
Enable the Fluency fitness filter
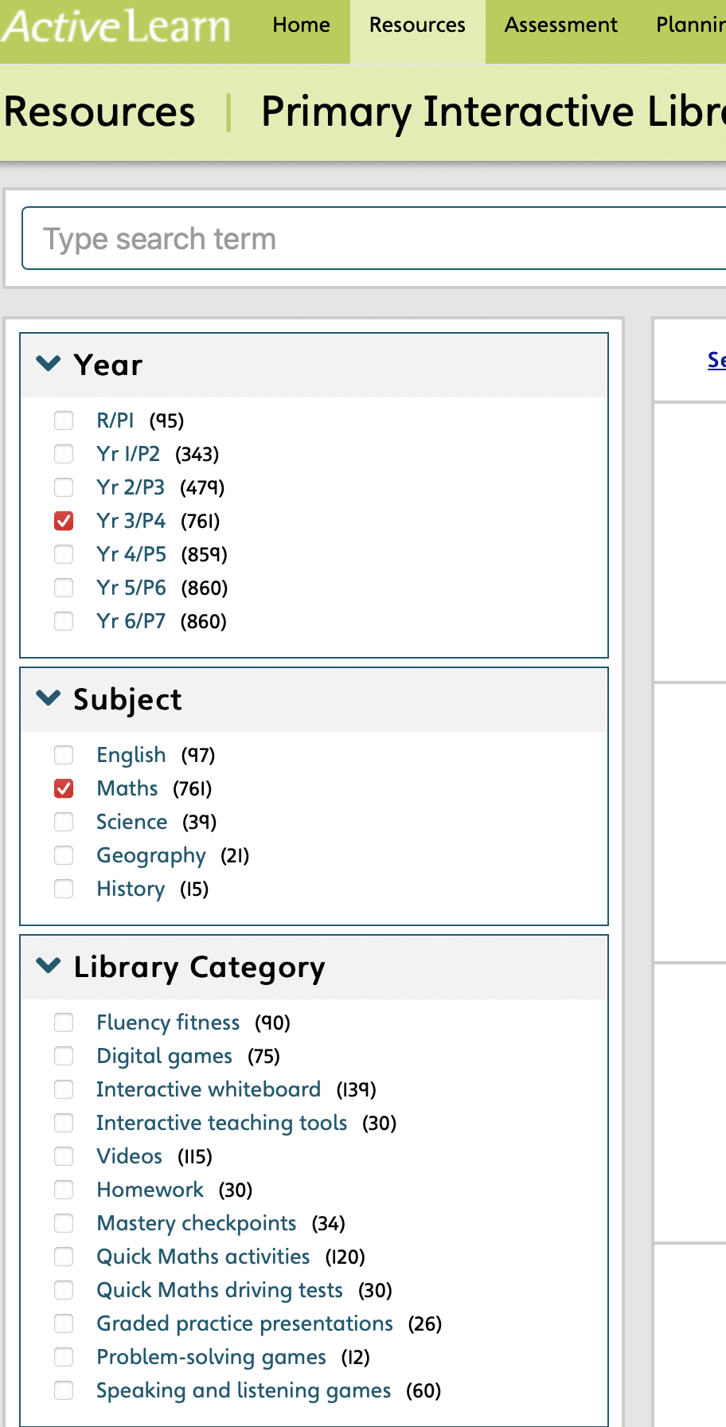click(64, 1022)
